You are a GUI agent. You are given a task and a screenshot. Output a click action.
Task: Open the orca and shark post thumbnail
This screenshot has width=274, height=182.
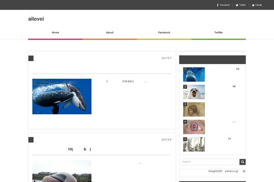click(62, 96)
